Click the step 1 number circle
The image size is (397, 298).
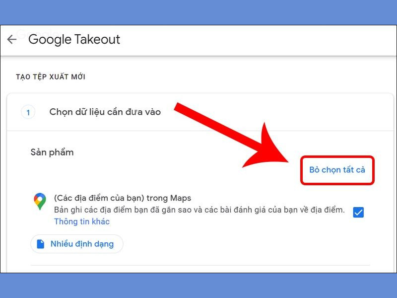28,112
